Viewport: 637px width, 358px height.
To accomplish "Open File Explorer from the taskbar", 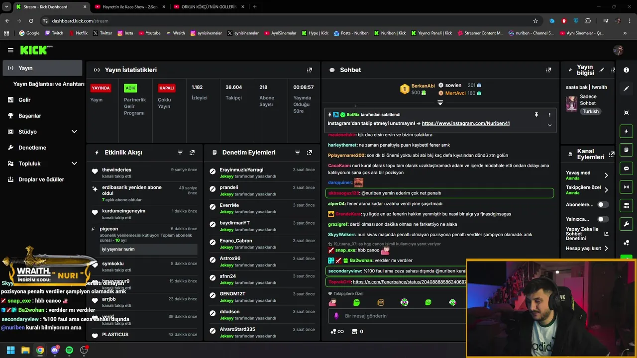I will (25, 350).
